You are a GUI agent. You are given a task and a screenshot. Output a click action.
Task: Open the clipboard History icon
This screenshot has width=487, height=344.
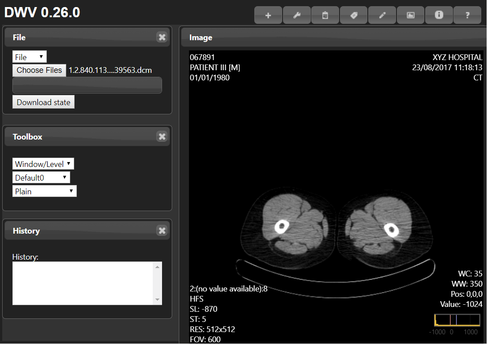coord(325,15)
